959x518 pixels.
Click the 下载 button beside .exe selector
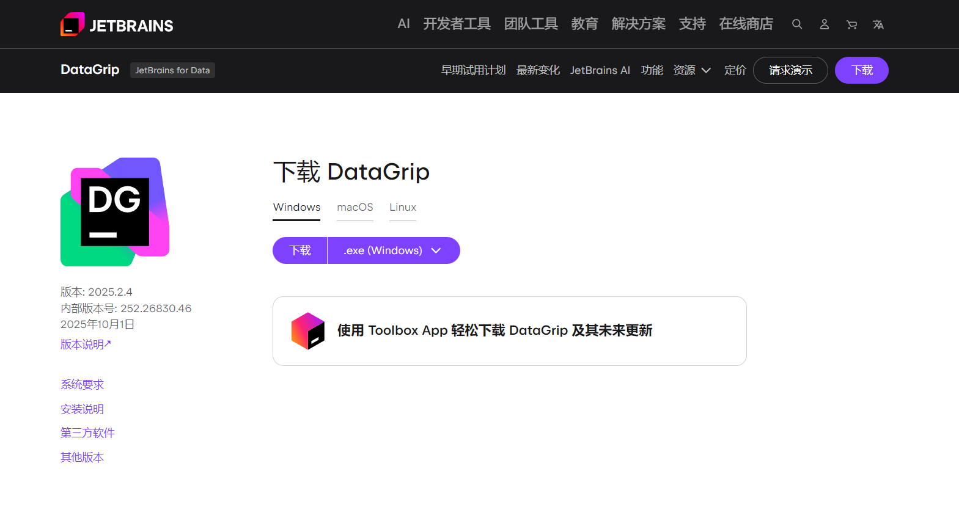tap(300, 250)
